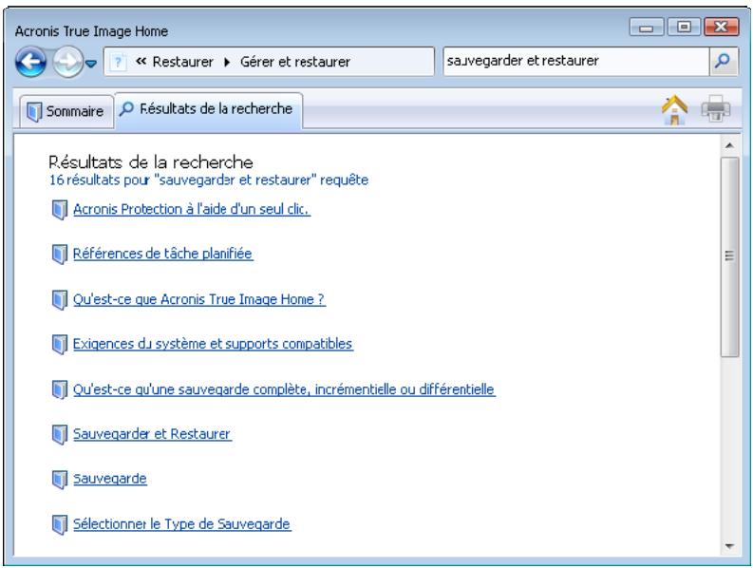The image size is (753, 568).
Task: Go to the help home page icon
Action: point(674,109)
